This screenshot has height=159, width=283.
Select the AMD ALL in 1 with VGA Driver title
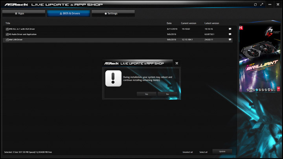[x=22, y=29]
